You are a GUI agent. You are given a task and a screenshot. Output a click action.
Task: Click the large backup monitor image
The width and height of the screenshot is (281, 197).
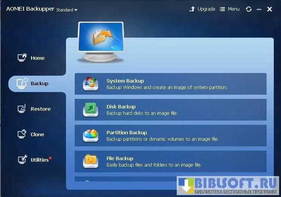(100, 41)
